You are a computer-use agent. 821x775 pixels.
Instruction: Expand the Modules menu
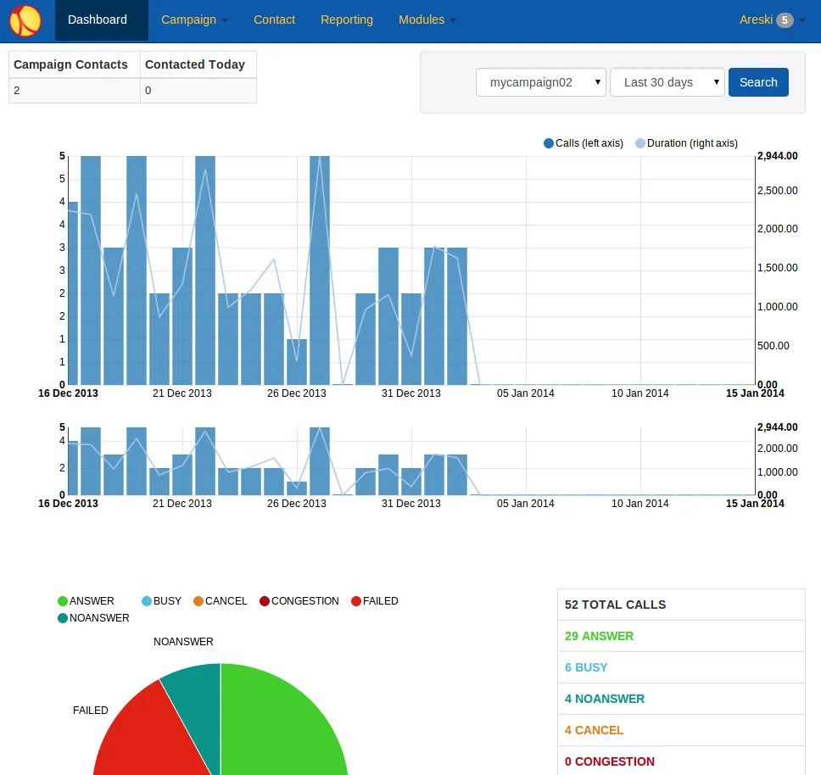(427, 20)
